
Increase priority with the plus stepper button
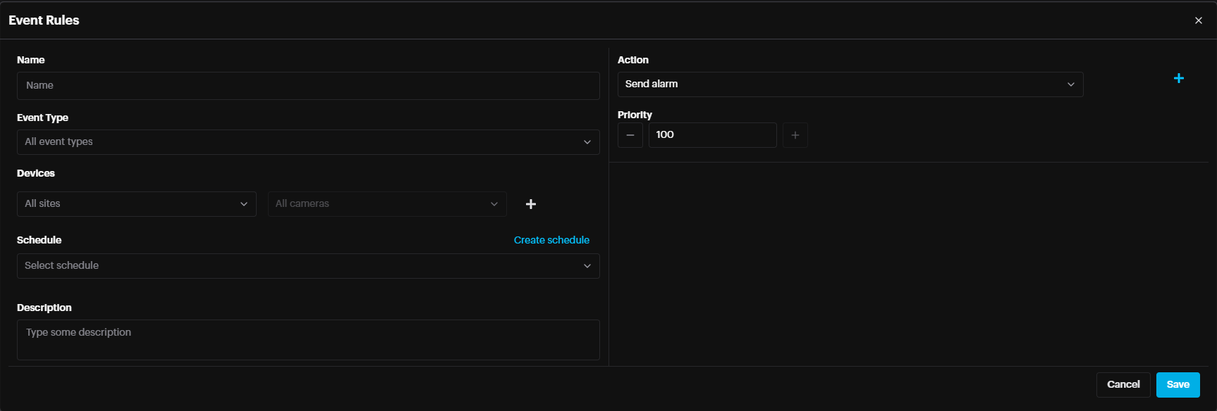(795, 135)
